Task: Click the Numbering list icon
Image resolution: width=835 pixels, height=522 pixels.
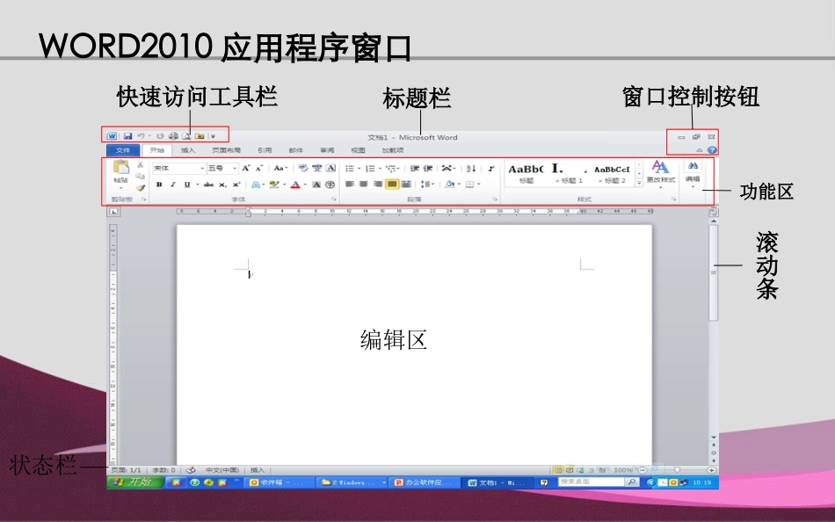Action: 370,169
